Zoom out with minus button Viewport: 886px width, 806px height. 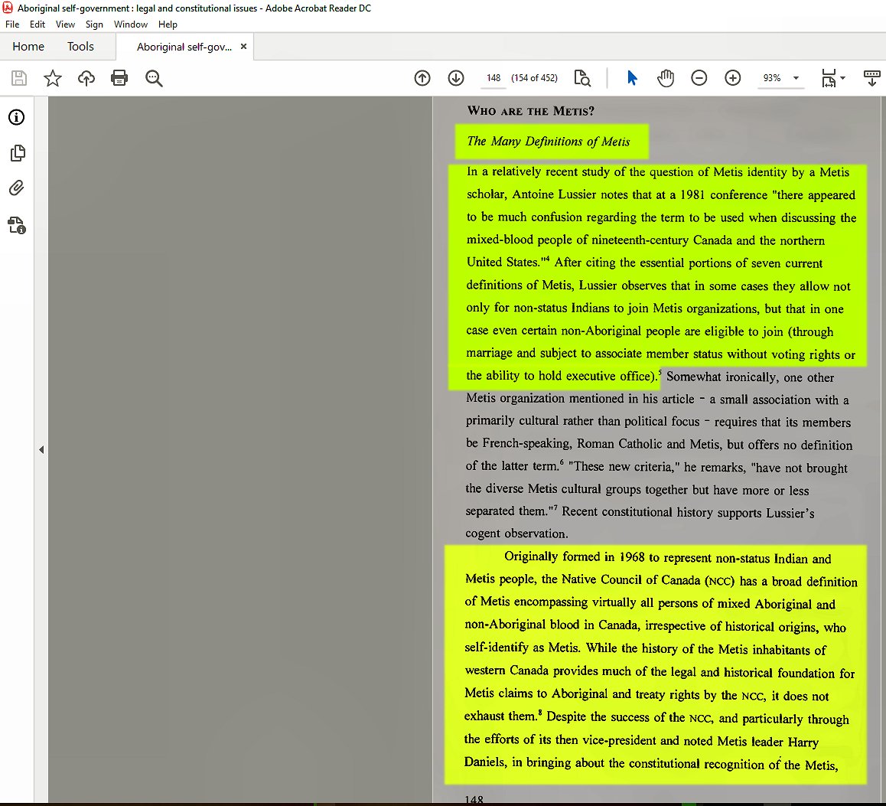(x=699, y=78)
